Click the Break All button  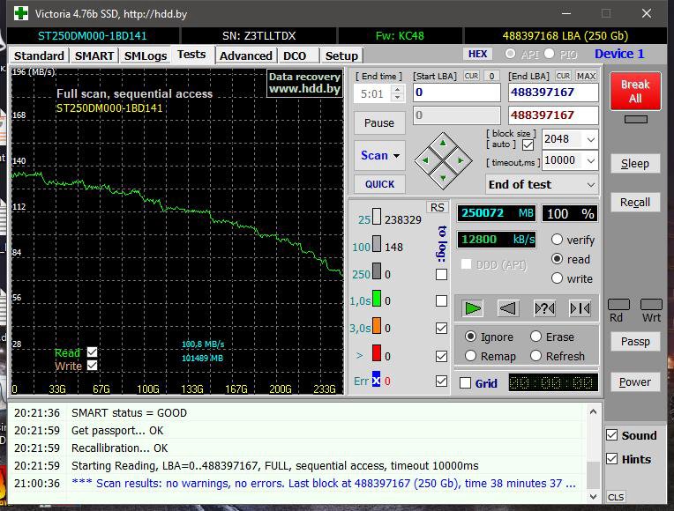point(634,92)
